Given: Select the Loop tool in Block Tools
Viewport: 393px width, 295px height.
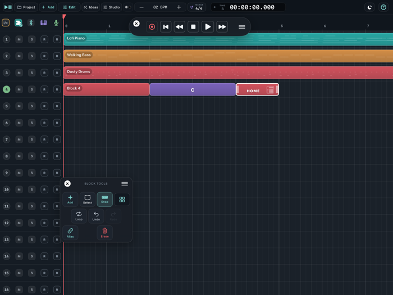Looking at the screenshot, I should tap(79, 216).
